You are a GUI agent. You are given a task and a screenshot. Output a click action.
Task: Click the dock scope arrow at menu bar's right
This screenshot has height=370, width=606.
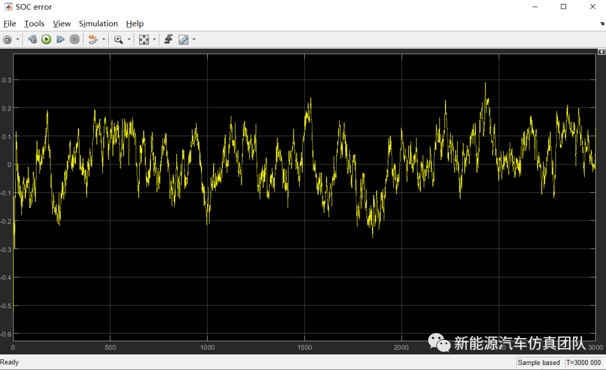click(602, 24)
